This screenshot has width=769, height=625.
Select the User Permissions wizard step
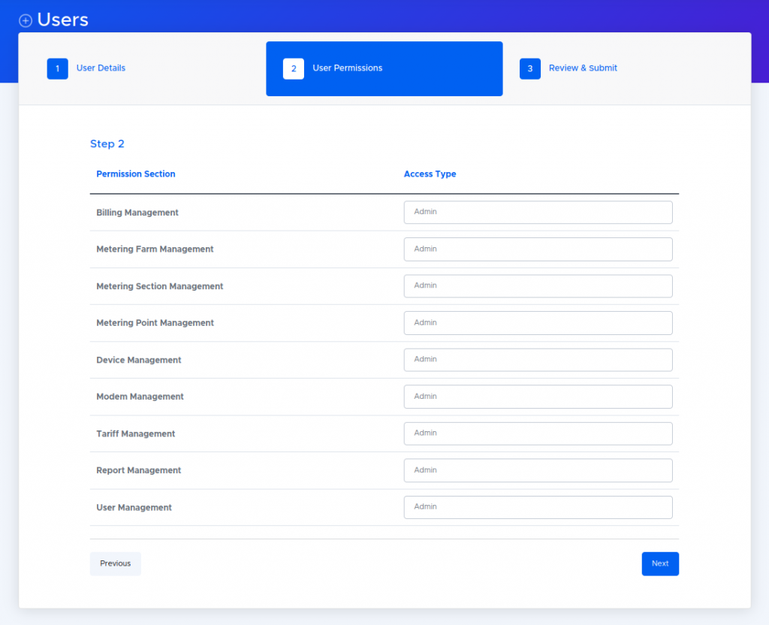click(347, 68)
